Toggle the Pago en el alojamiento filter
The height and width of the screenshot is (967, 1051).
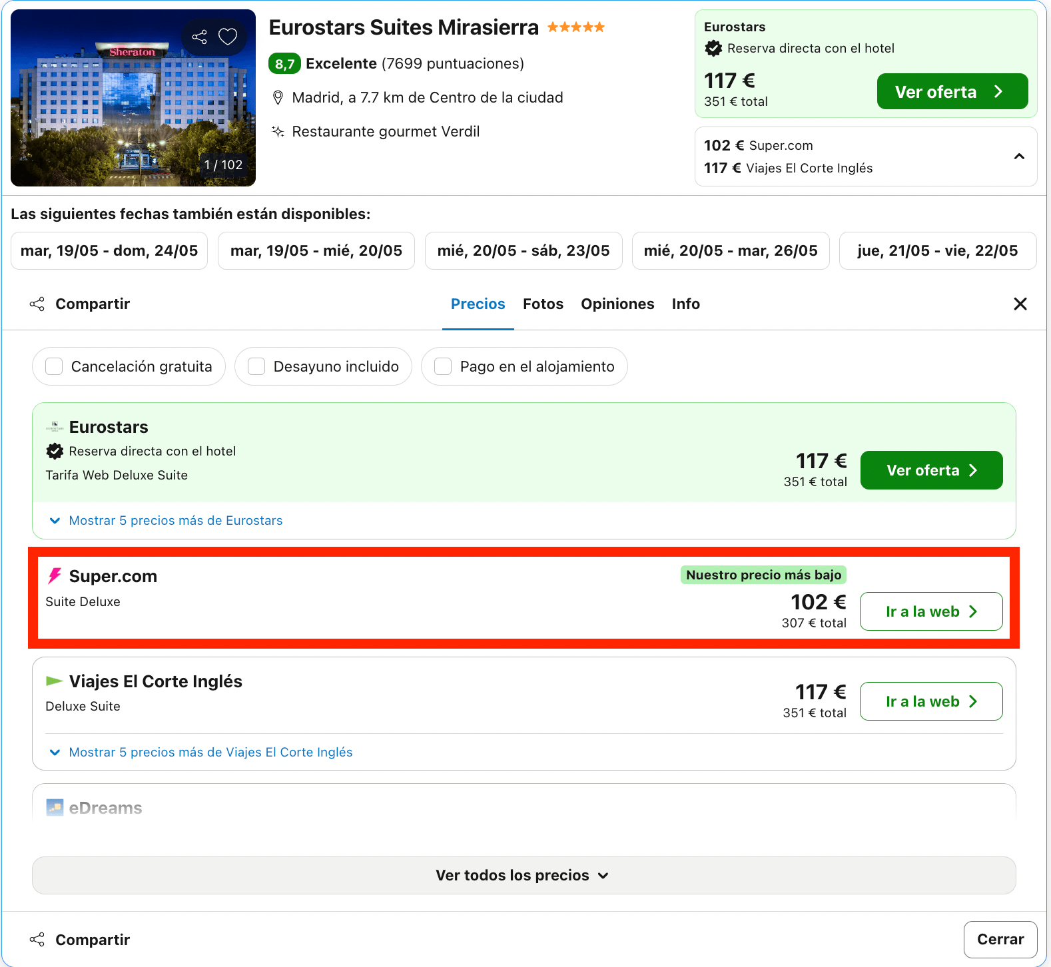click(x=443, y=366)
